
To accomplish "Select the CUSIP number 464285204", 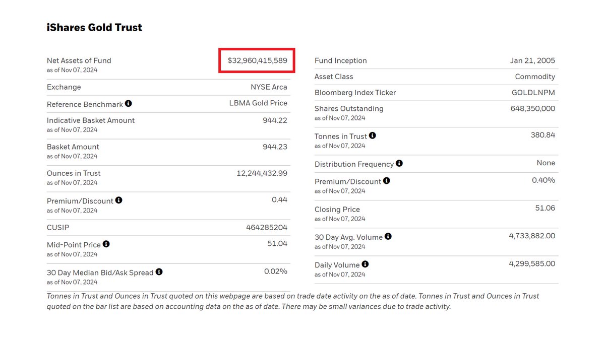I will click(267, 227).
